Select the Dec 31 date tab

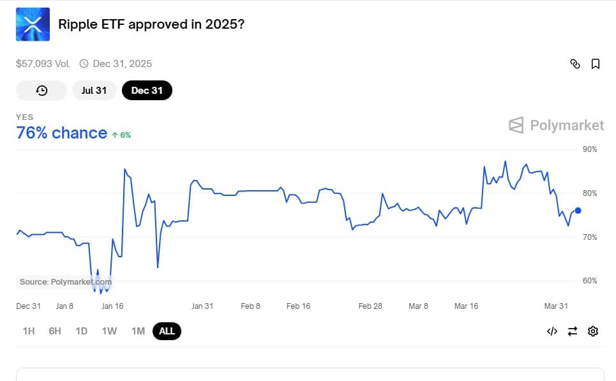click(147, 91)
